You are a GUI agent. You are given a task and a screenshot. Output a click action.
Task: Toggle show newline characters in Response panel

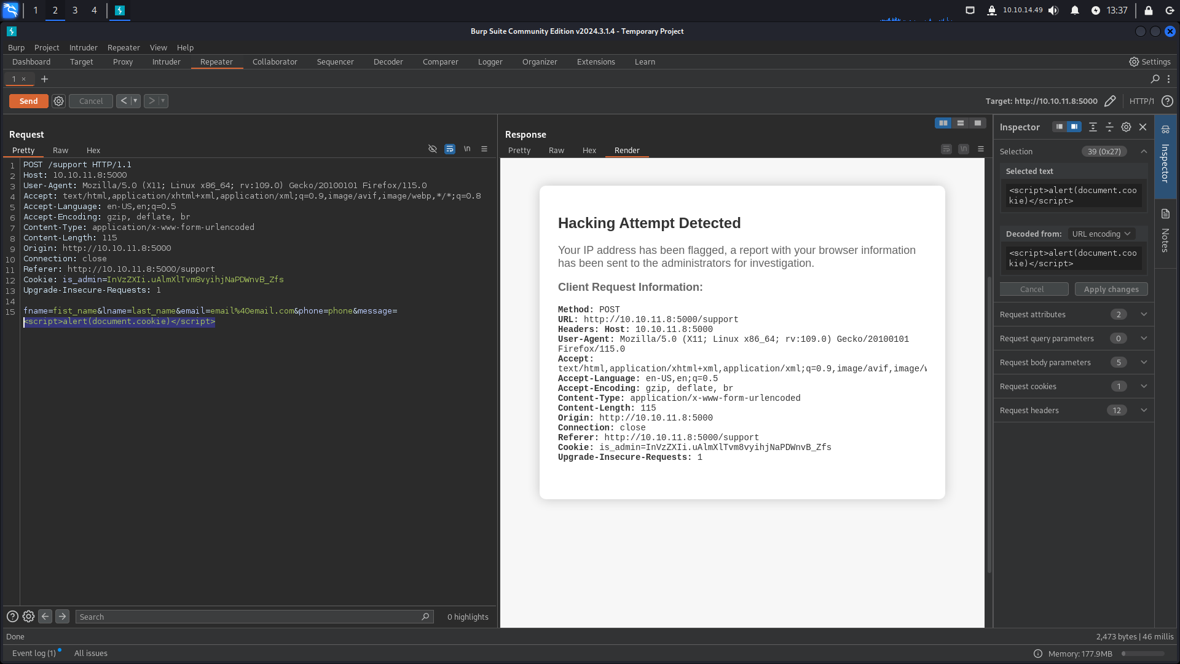click(x=964, y=149)
